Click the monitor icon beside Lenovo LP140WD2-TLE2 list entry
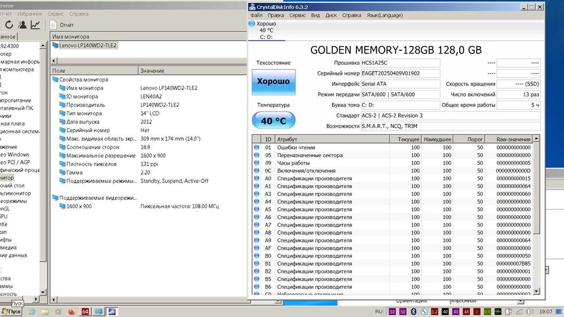This screenshot has height=317, width=564. (55, 45)
